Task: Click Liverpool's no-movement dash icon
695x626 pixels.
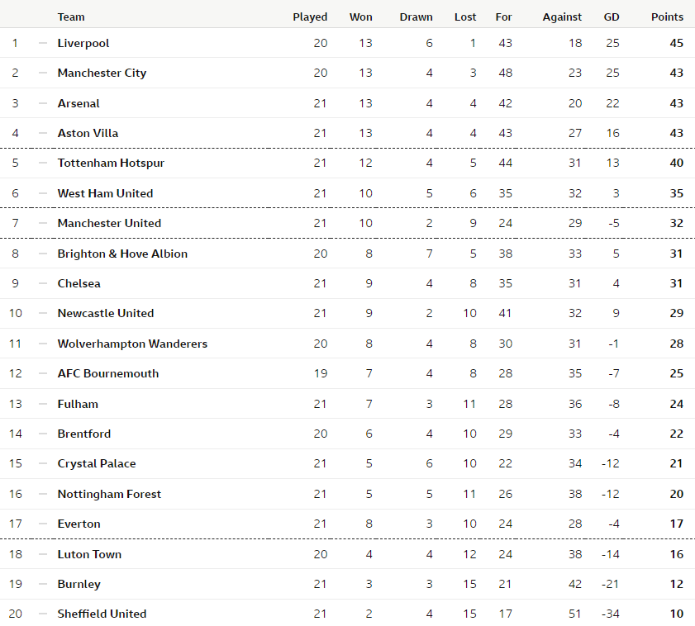Action: coord(43,43)
